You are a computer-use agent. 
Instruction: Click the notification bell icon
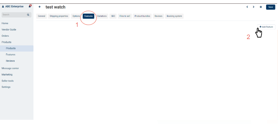(x=30, y=6)
